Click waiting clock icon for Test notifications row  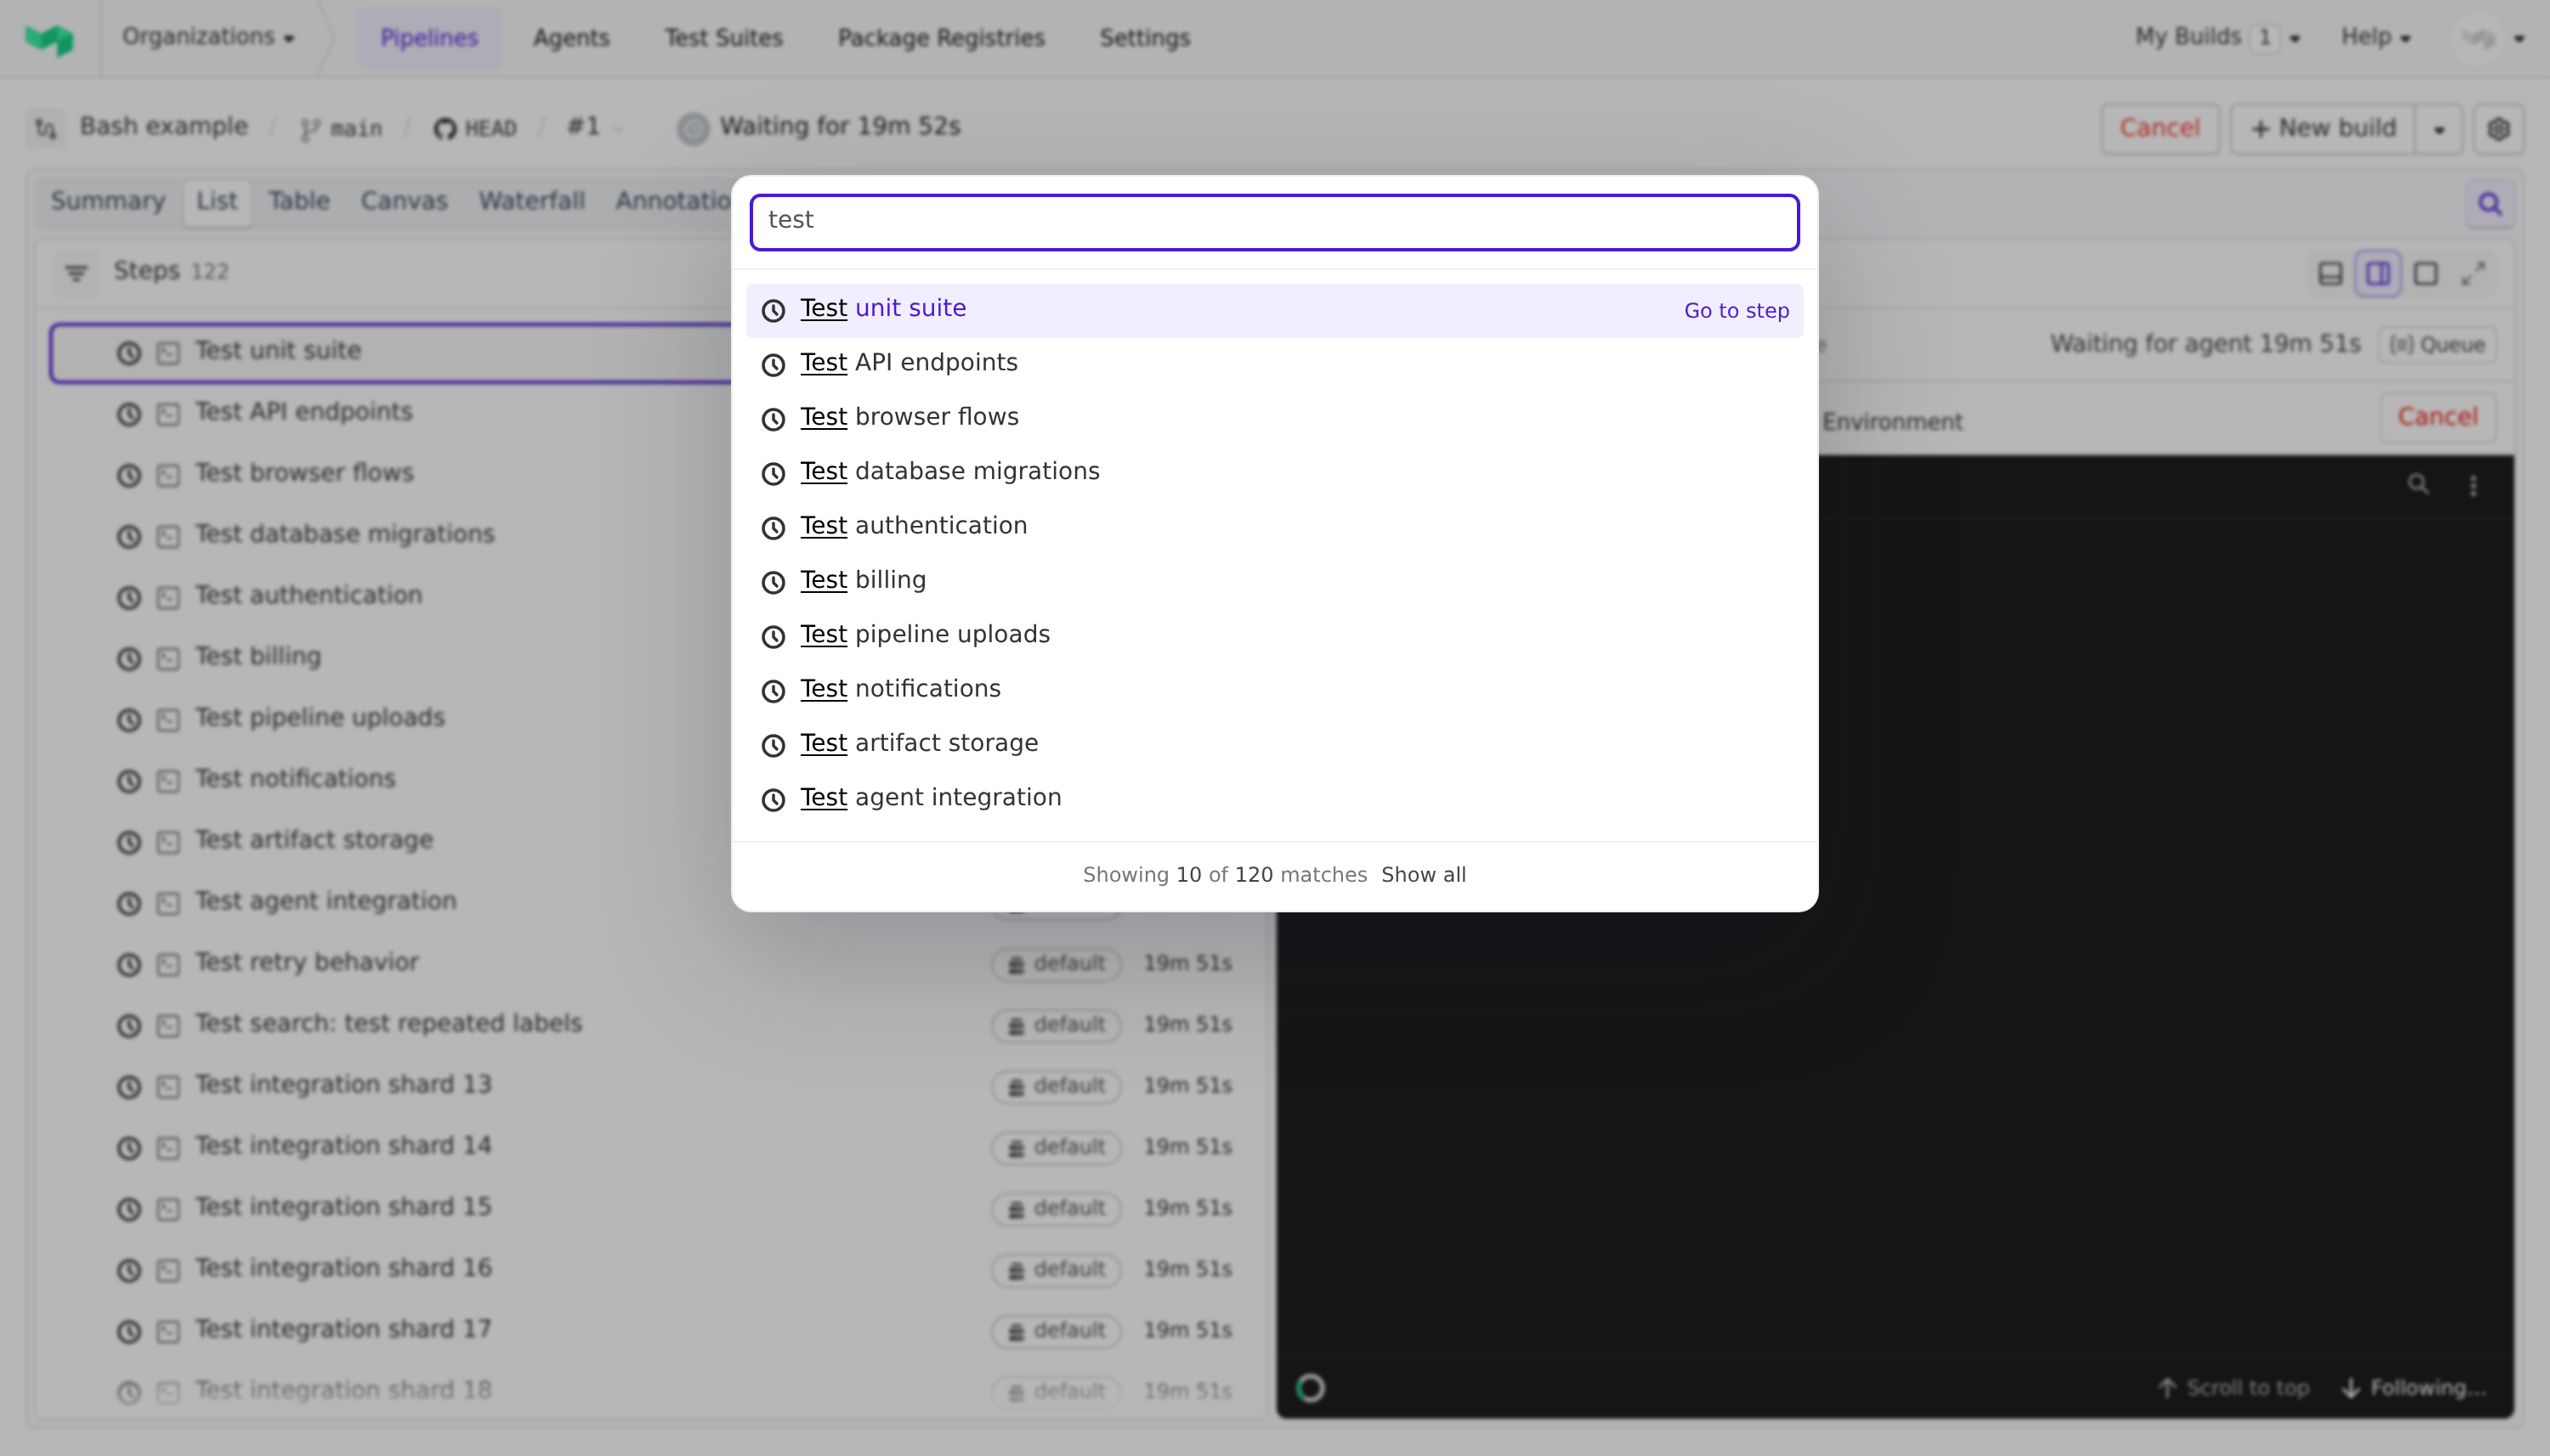coord(129,781)
